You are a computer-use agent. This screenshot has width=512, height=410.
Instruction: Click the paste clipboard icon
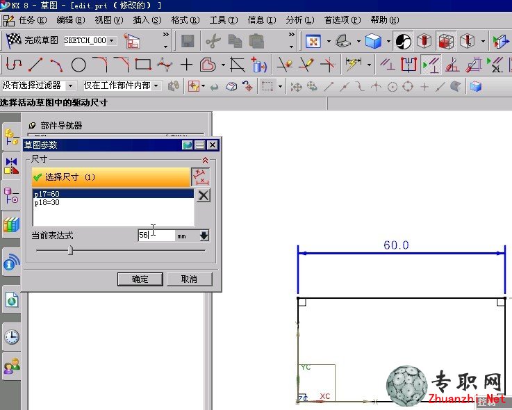coord(256,42)
